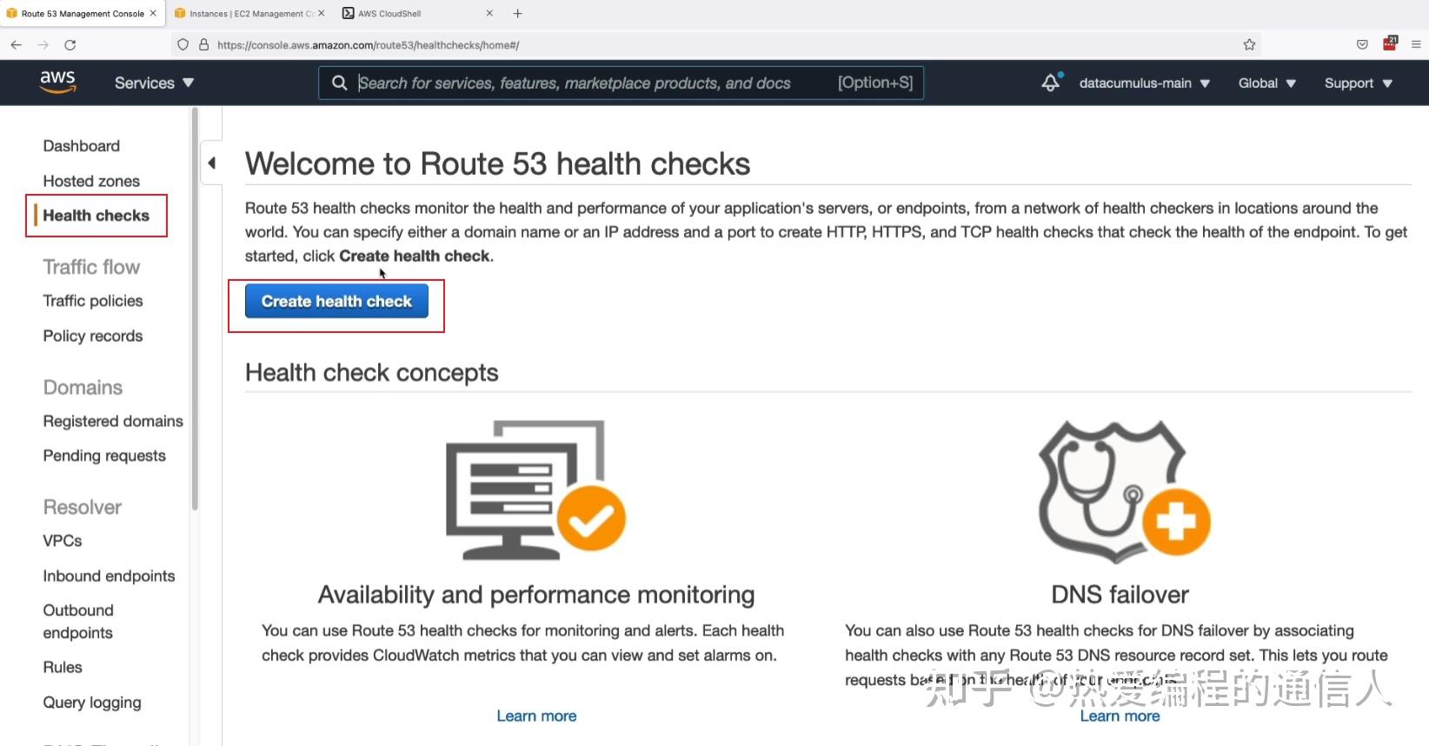Open Traffic policies in the sidebar
The height and width of the screenshot is (746, 1429).
click(x=93, y=301)
